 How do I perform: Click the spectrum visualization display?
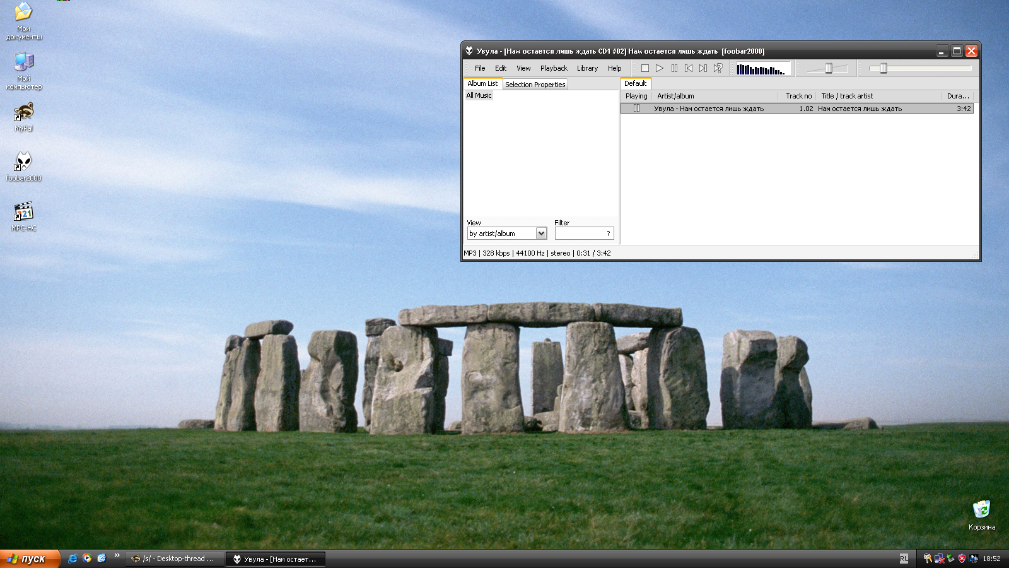pyautogui.click(x=762, y=69)
